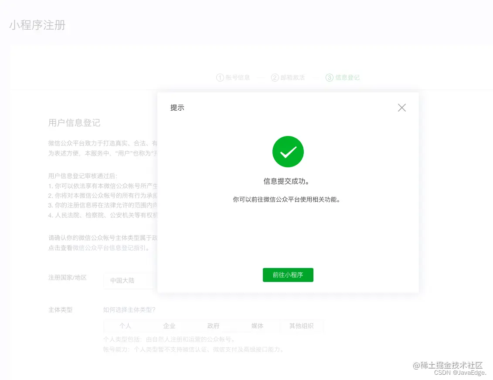
Task: Choose the 媒体 subject type
Action: (257, 326)
